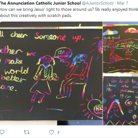This screenshot has height=138, width=138.
Task: Open The Annunciation Catholic Junior School profile
Action: tap(40, 3)
